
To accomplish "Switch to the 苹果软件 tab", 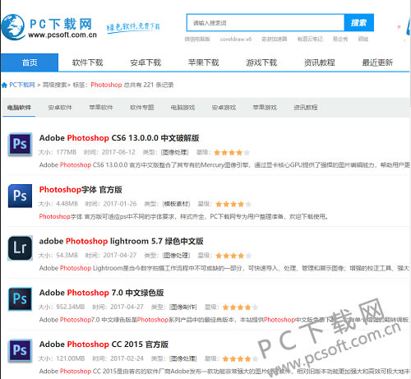I will pyautogui.click(x=101, y=108).
